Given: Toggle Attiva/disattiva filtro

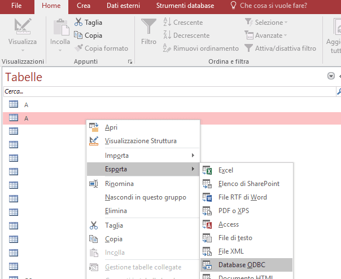Looking at the screenshot, I should 281,48.
